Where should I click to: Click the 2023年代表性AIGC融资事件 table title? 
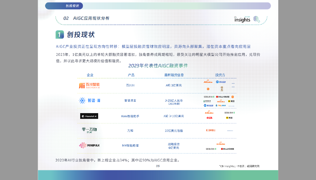pos(158,66)
